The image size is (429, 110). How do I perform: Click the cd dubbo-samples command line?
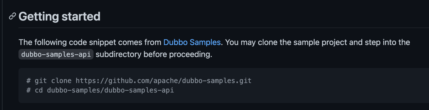100,90
